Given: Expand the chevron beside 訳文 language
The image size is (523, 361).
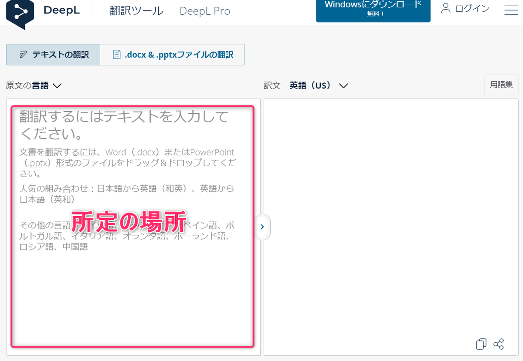Looking at the screenshot, I should [x=343, y=86].
